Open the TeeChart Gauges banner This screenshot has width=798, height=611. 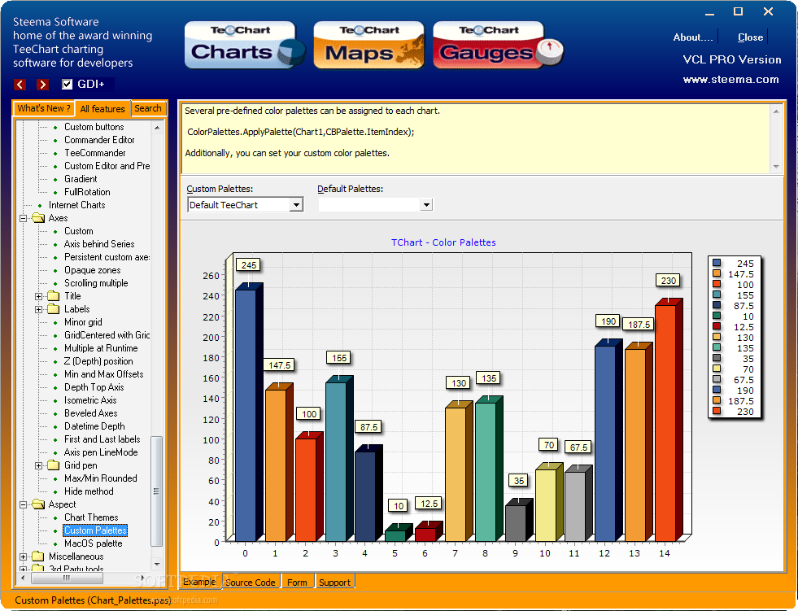(x=498, y=45)
